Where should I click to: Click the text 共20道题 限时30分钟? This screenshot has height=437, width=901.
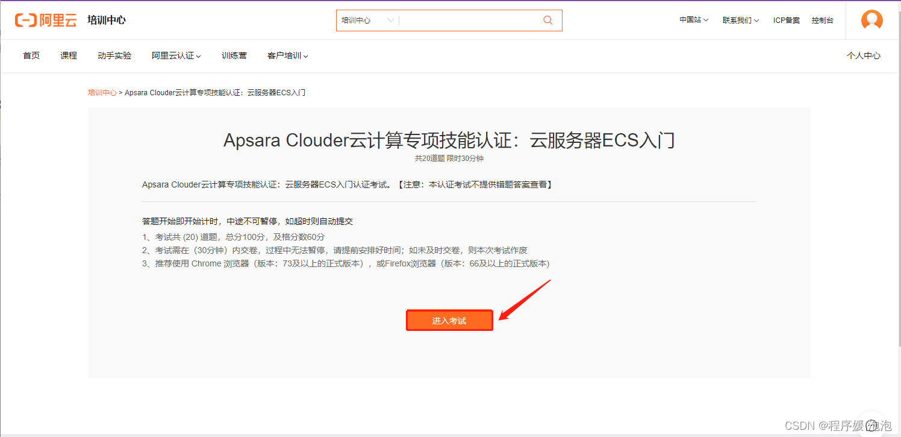[x=449, y=159]
